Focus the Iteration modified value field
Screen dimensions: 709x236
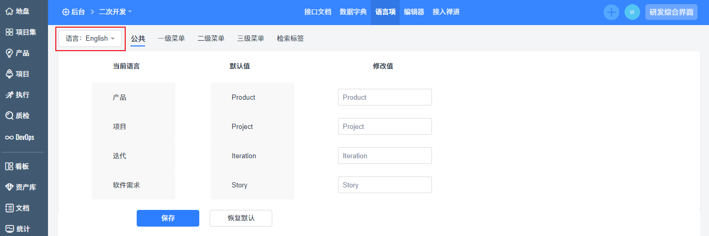[385, 156]
